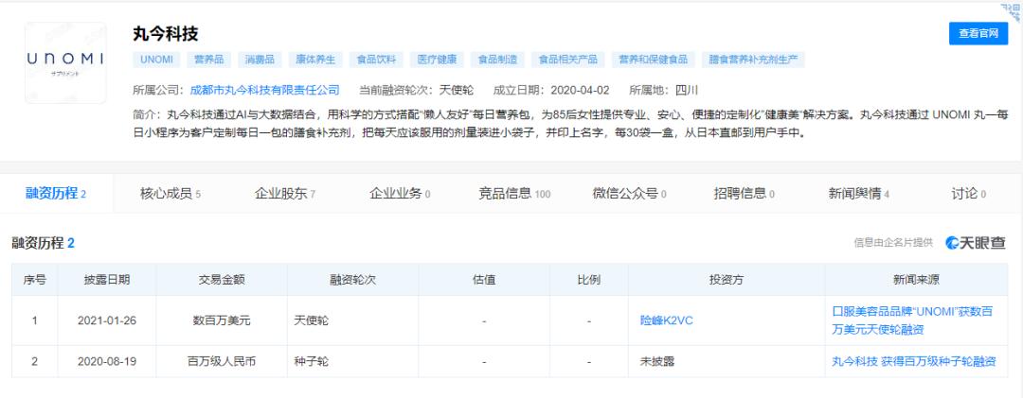Select the 营养品 tag
The image size is (1023, 398).
click(208, 60)
